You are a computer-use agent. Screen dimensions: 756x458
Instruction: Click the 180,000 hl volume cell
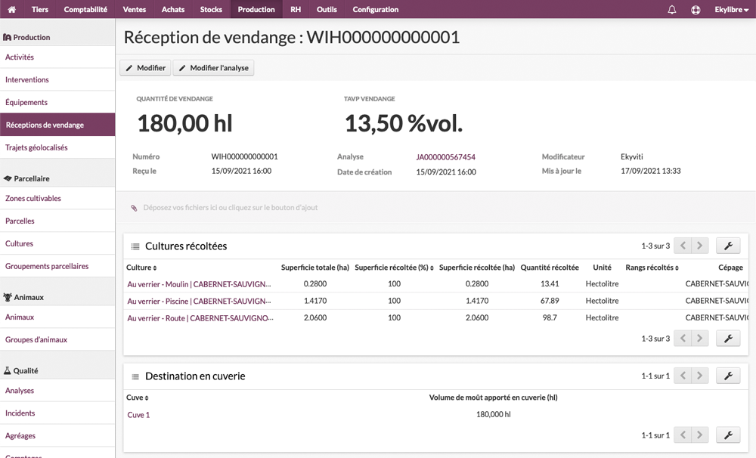[493, 415]
